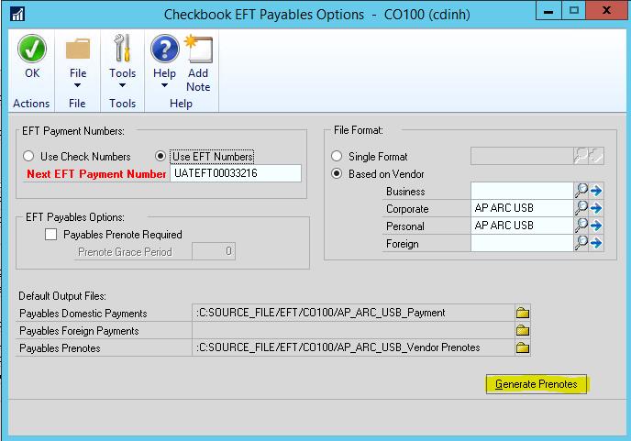Browse folder for Payables Prenotes file
The image size is (631, 441).
(523, 347)
